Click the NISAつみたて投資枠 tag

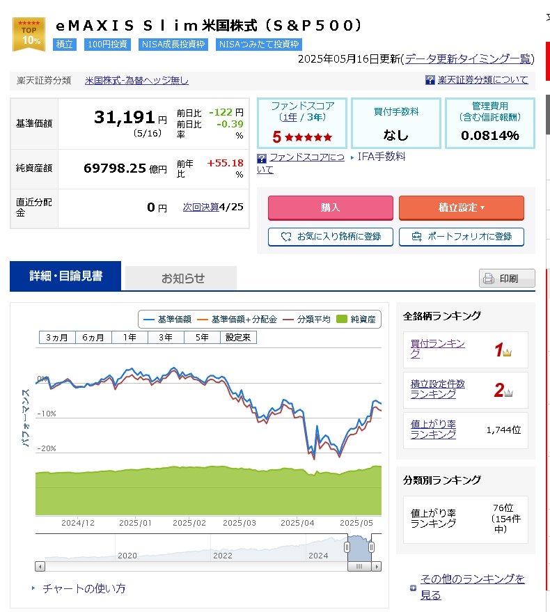click(259, 44)
